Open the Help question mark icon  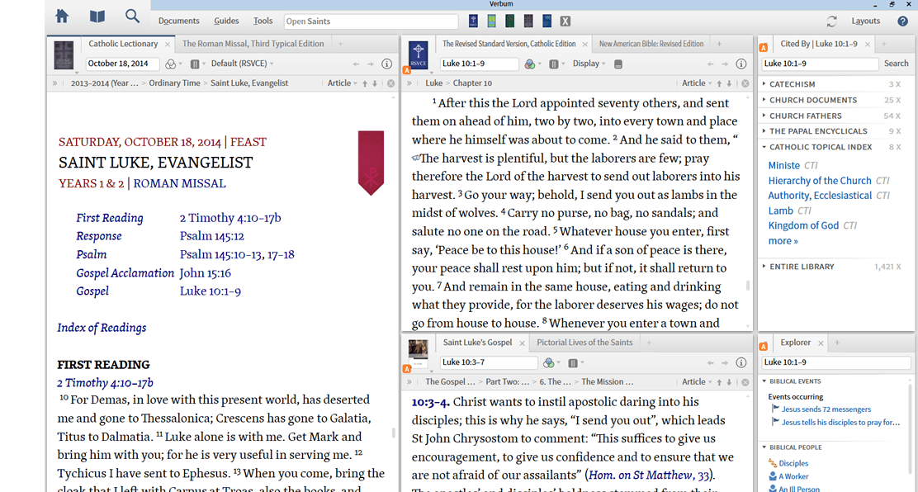(902, 21)
